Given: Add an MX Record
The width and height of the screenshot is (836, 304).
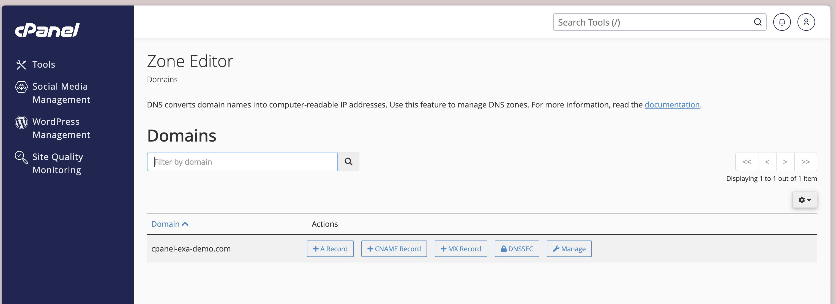Looking at the screenshot, I should (x=460, y=249).
